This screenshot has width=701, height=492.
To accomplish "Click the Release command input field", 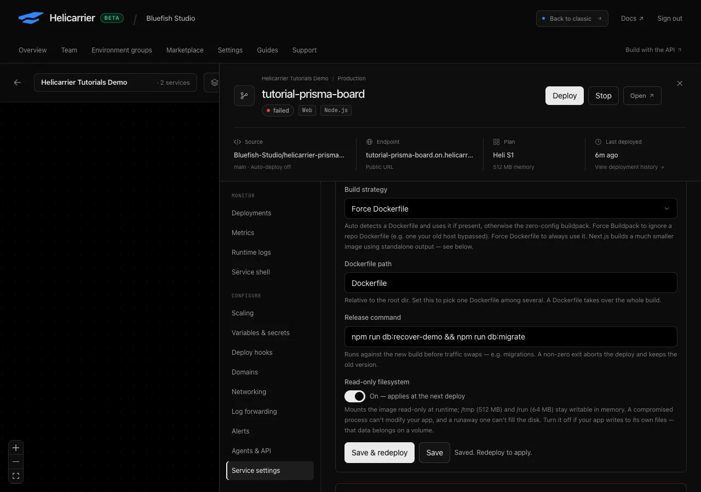I will pos(510,337).
